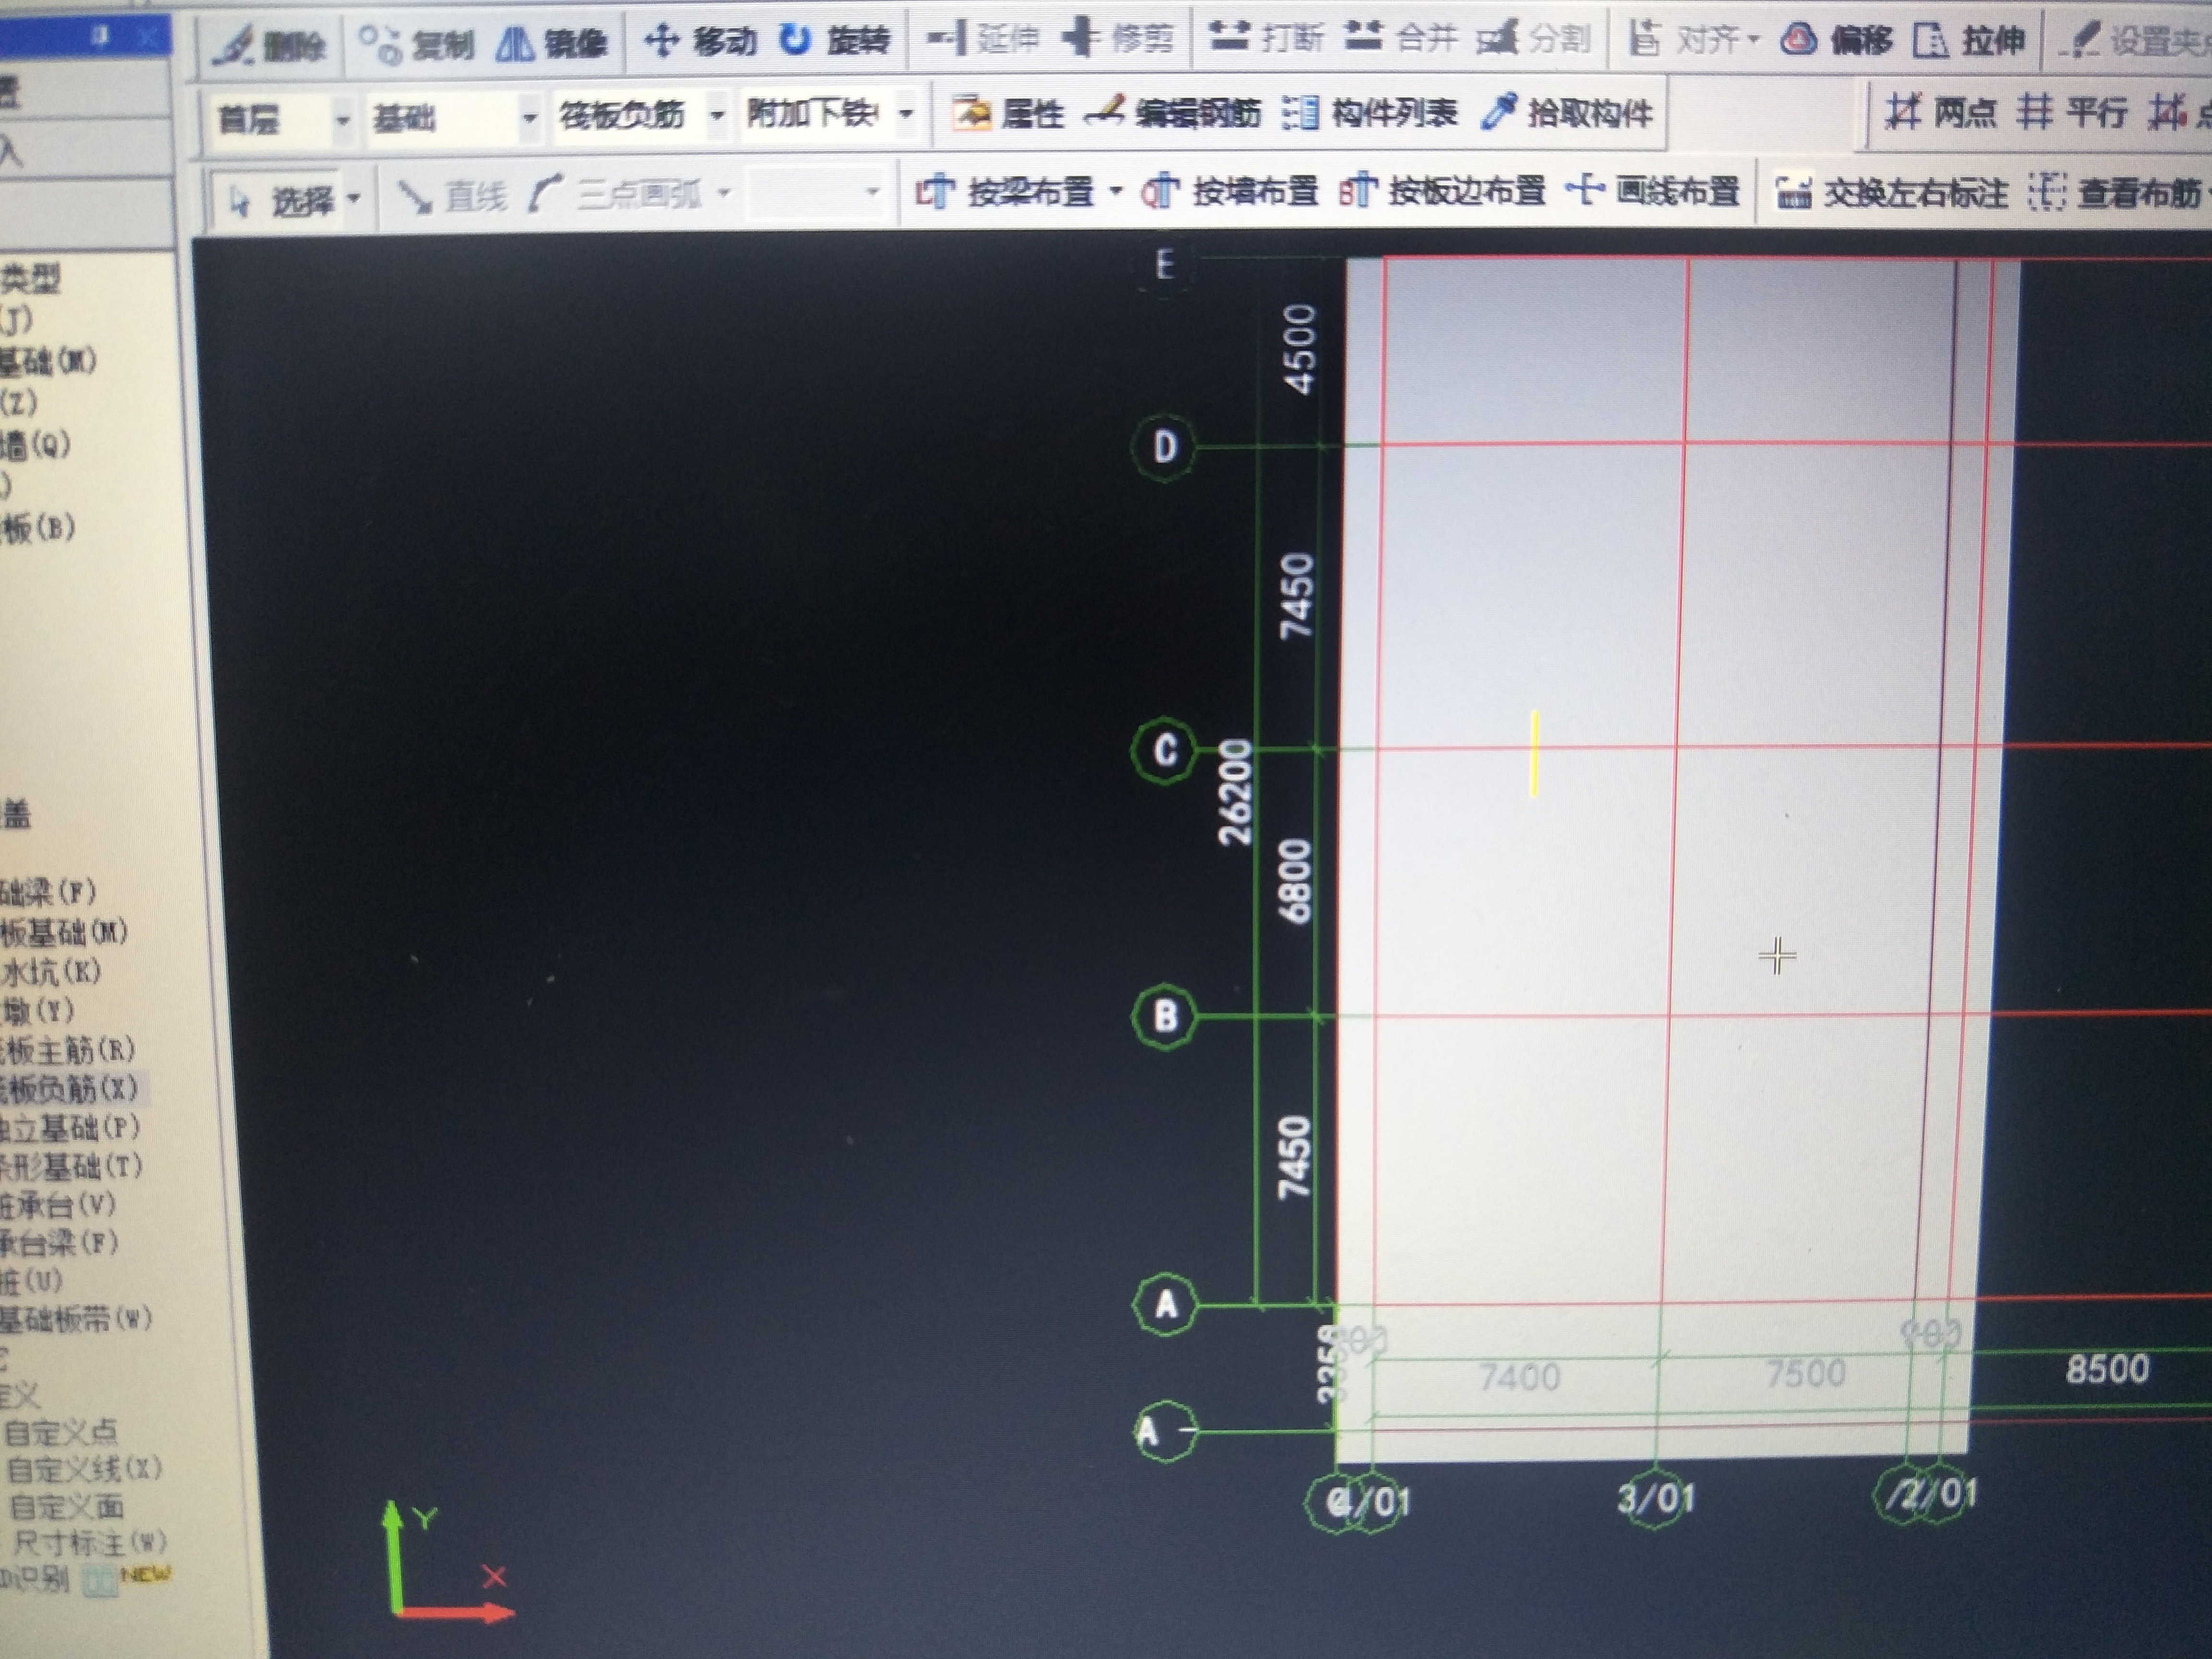
Task: Select 自定义点 tree item
Action: (61, 1432)
